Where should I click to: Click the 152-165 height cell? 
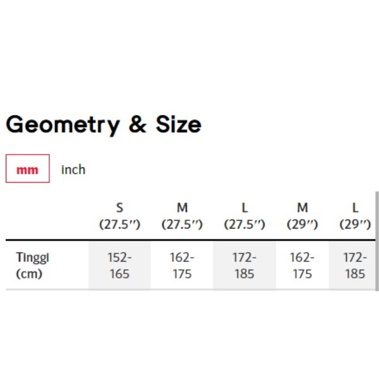(119, 265)
